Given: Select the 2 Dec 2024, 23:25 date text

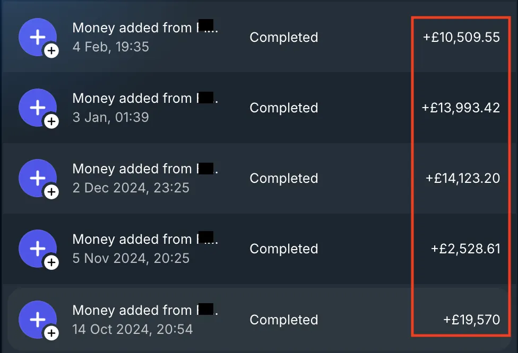Looking at the screenshot, I should (131, 188).
